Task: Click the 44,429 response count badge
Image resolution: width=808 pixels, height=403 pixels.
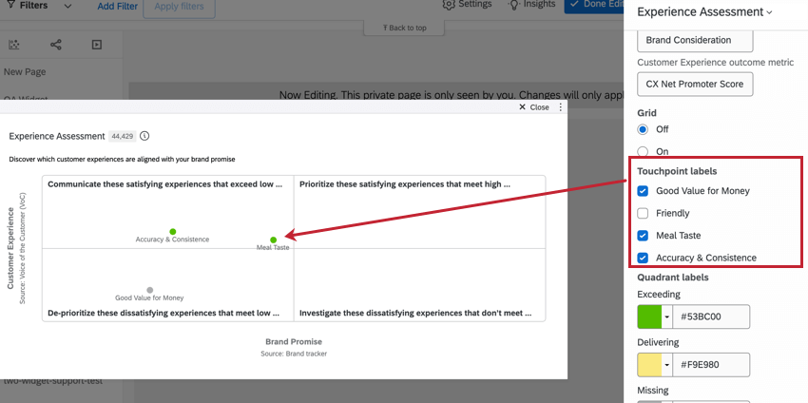Action: coord(122,137)
